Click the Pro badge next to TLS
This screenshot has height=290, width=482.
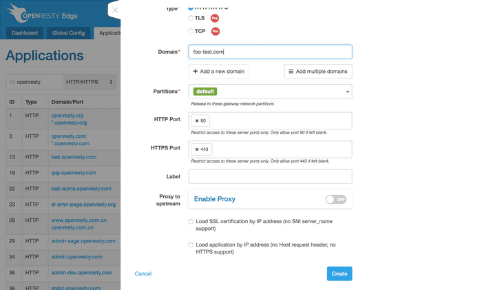click(x=215, y=18)
